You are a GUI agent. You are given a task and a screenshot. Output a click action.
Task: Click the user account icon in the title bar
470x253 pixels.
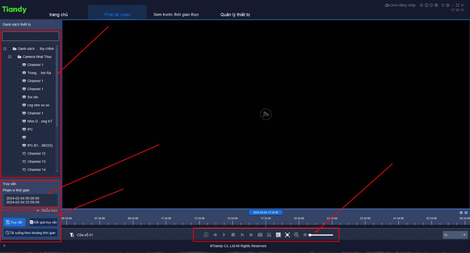[x=422, y=5]
